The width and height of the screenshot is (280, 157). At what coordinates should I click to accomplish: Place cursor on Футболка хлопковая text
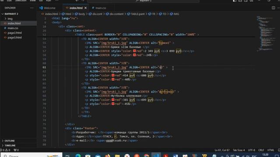point(126,96)
